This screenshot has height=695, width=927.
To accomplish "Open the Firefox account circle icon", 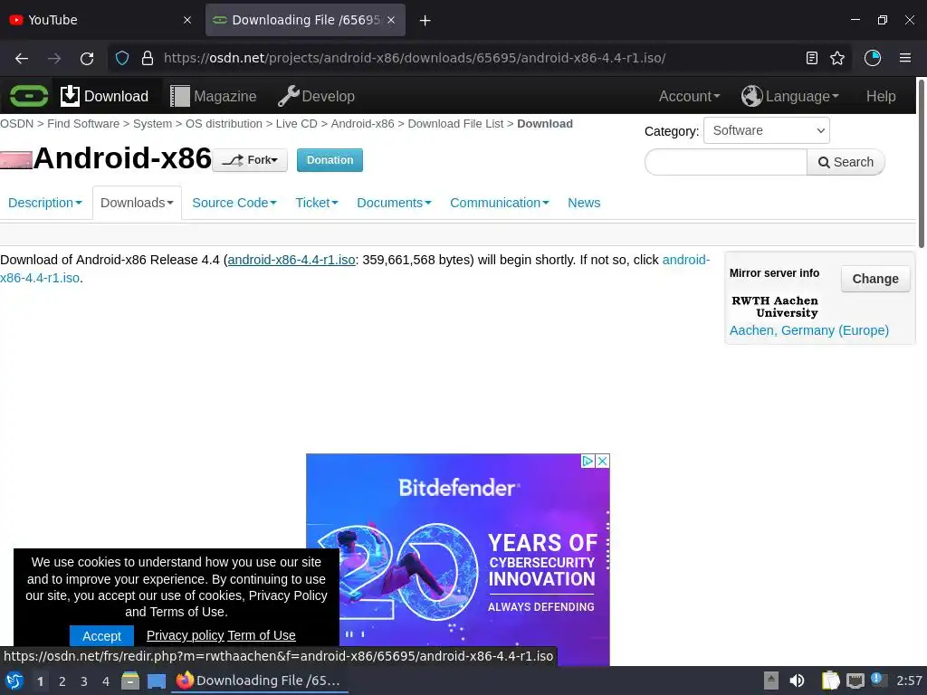I will click(x=873, y=58).
